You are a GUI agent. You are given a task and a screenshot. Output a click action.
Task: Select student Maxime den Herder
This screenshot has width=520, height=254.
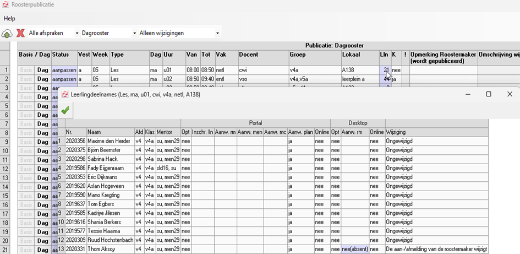[110, 142]
